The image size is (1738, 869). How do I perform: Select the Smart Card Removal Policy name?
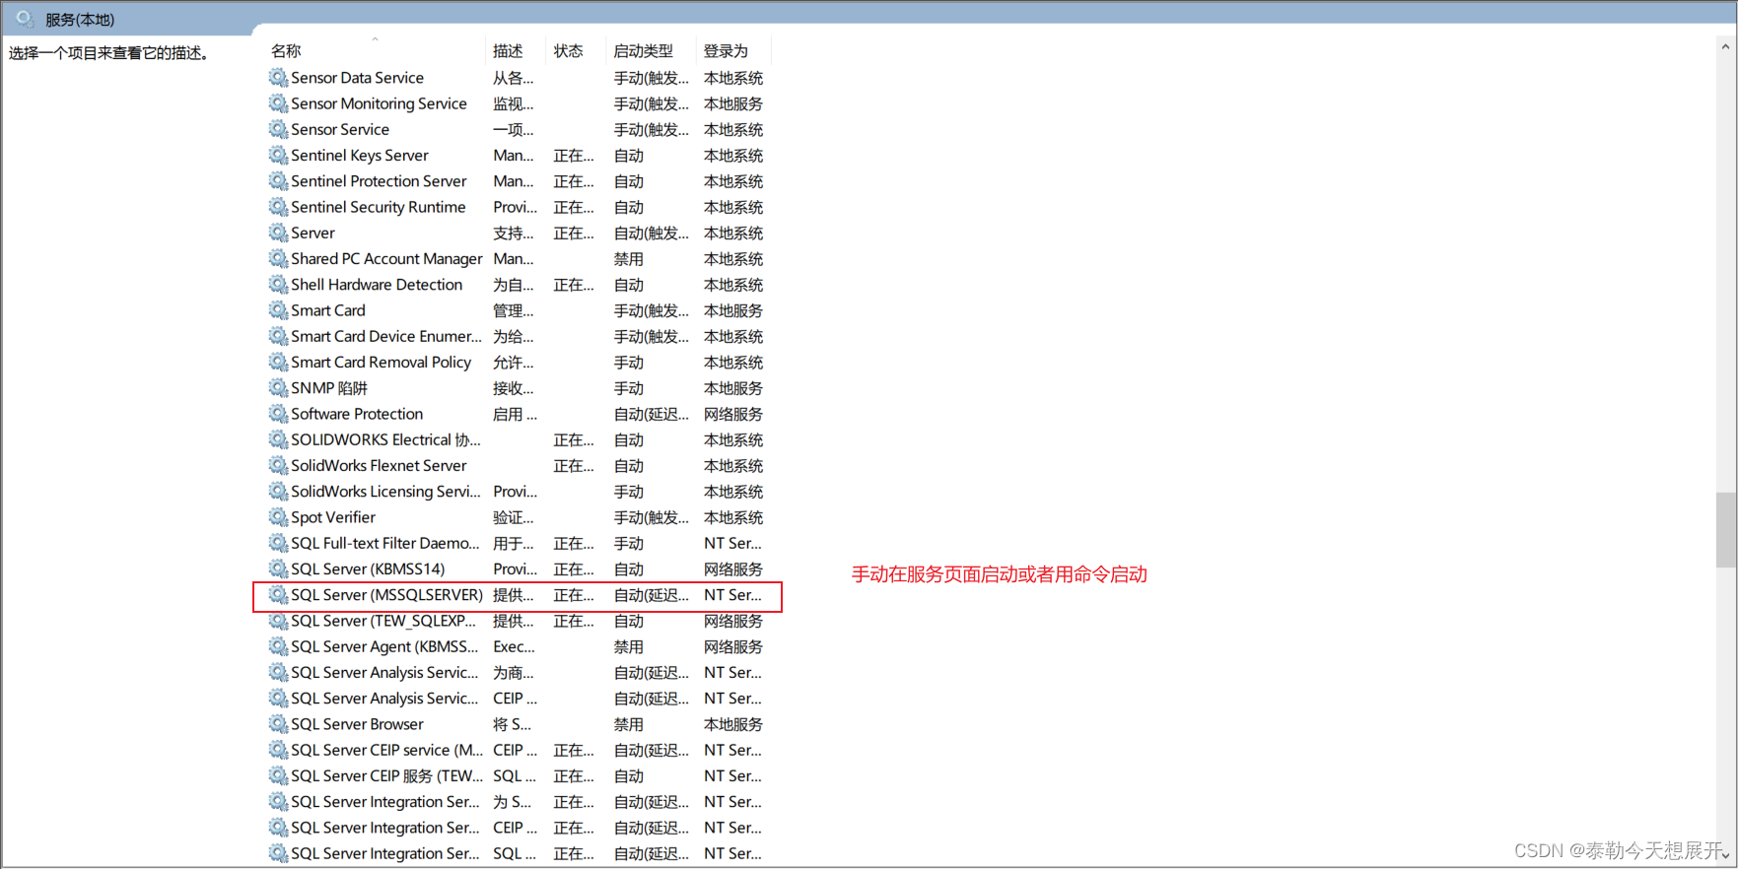click(x=381, y=362)
